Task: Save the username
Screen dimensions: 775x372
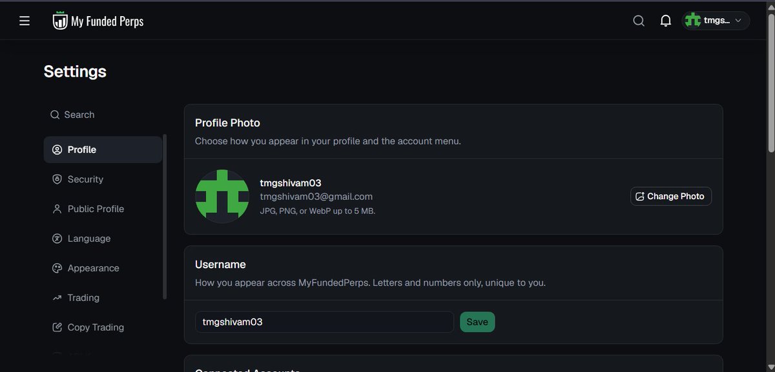Action: pyautogui.click(x=477, y=322)
